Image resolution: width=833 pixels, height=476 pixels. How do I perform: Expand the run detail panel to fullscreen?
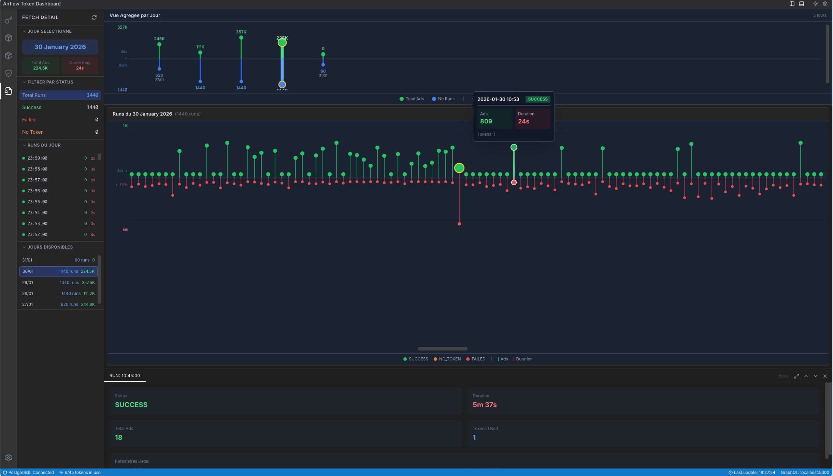(x=796, y=376)
